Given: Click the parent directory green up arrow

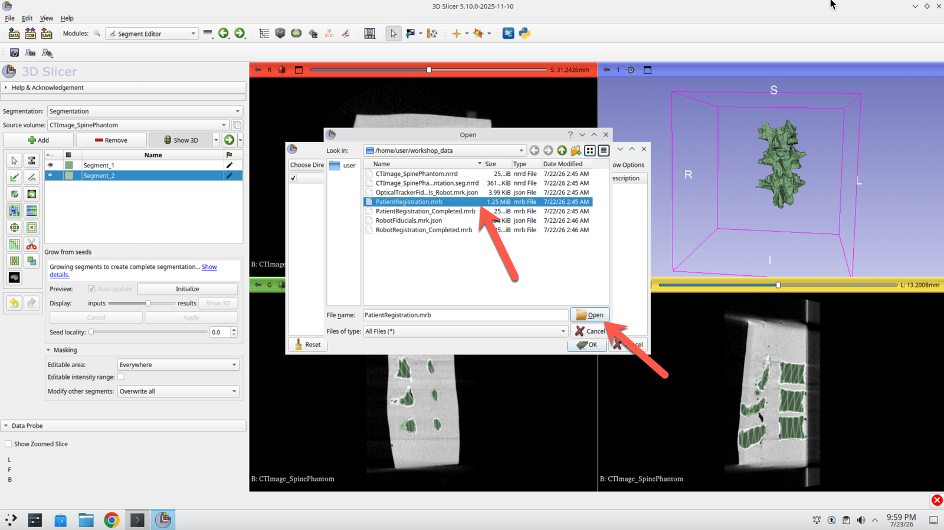Looking at the screenshot, I should 562,151.
